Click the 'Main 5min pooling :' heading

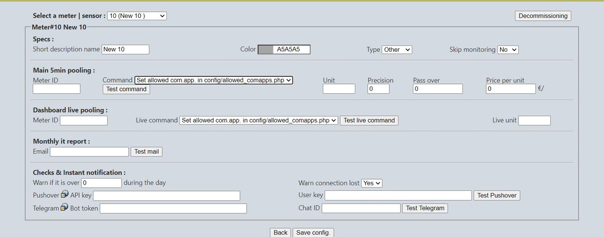64,70
